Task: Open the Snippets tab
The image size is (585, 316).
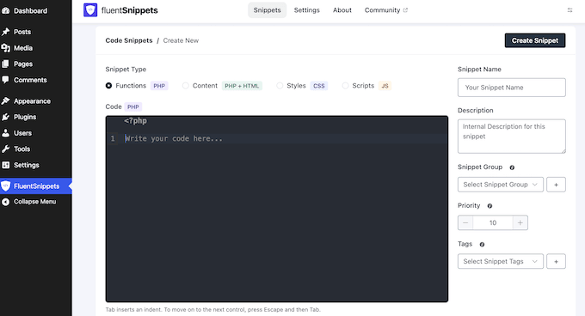Action: click(x=268, y=10)
